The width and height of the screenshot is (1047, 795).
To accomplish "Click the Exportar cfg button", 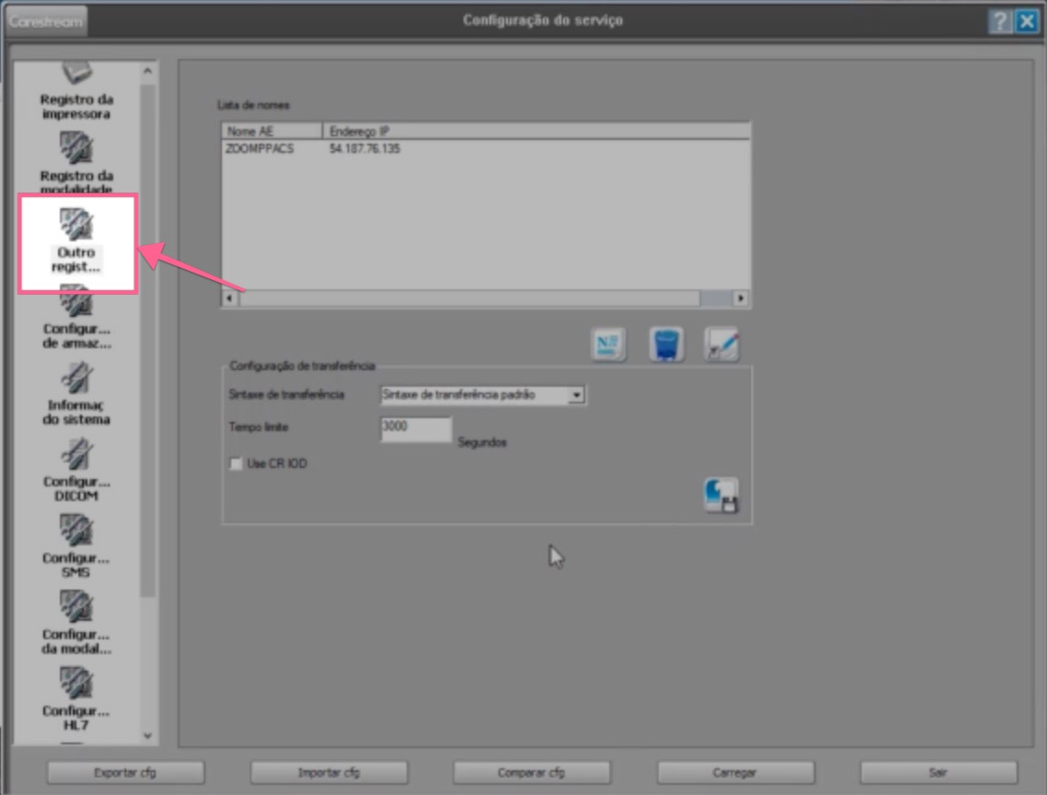I will pyautogui.click(x=124, y=772).
